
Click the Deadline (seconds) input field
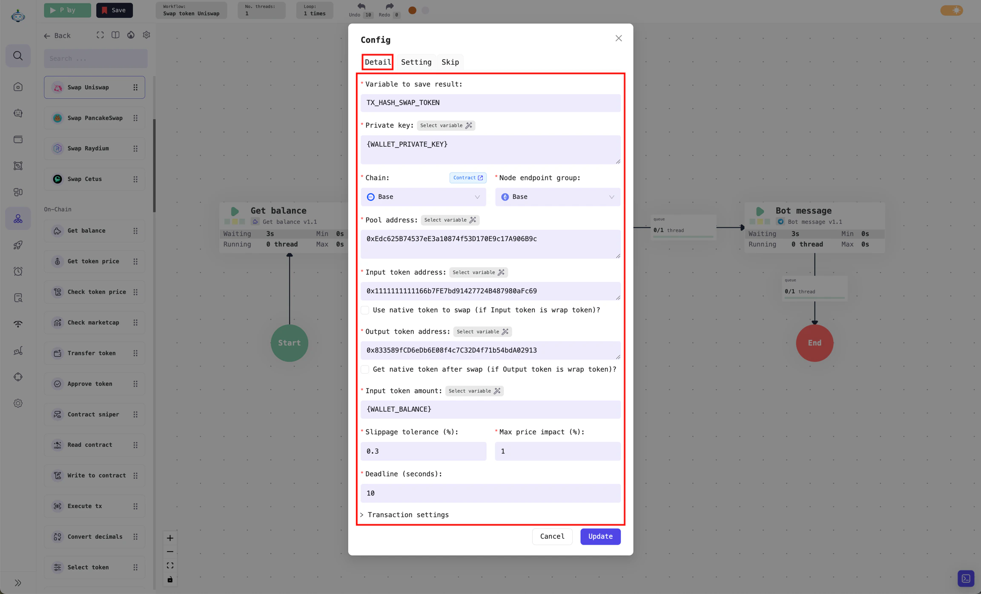click(490, 493)
